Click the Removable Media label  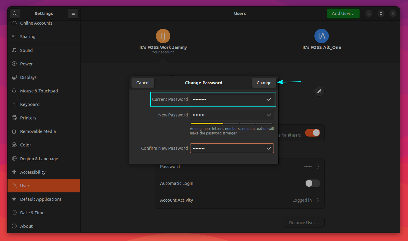38,131
